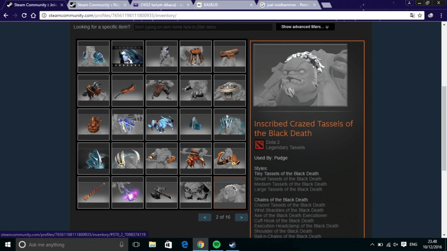Launch File Explorer from the taskbar
The width and height of the screenshot is (447, 251).
point(152,244)
